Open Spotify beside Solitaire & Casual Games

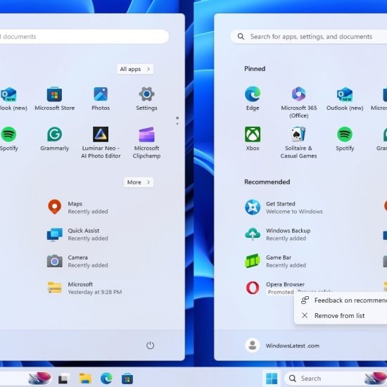(345, 139)
